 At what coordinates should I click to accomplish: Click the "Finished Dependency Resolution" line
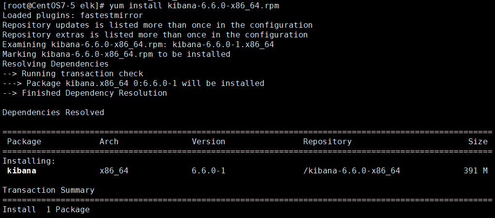(84, 93)
